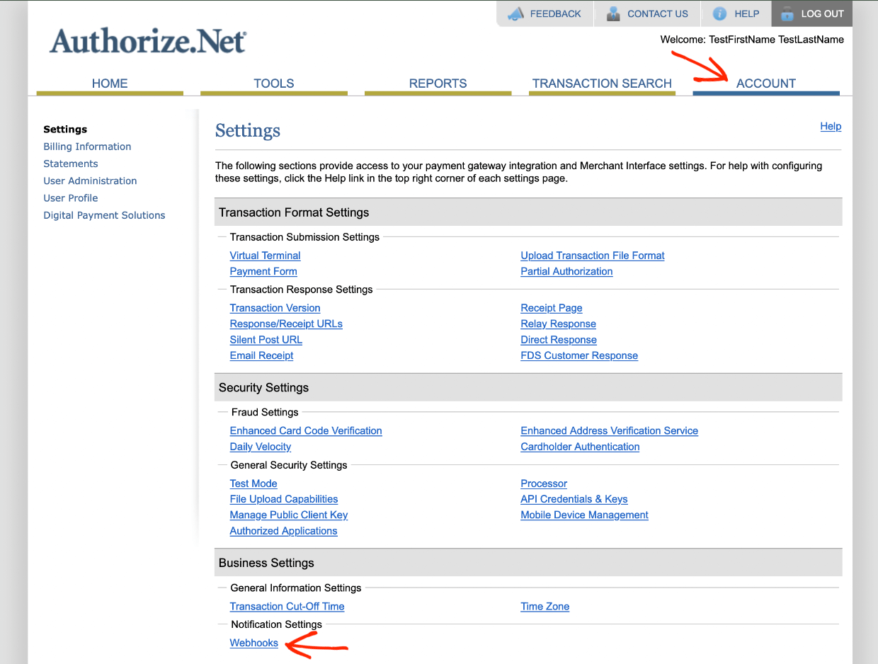
Task: Open Digital Payment Solutions
Action: 104,215
